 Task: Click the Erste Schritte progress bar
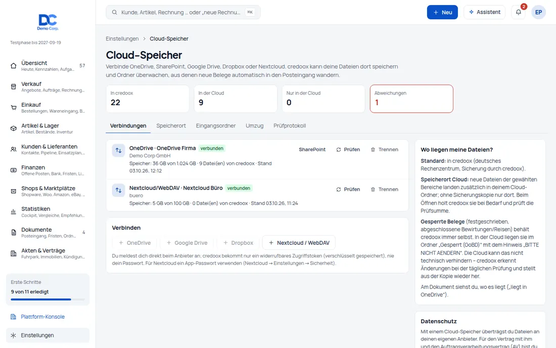coord(48,299)
